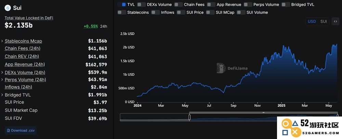Screen dimensions: 342x139
Task: Click the $39.69b FDV value
Action: click(97, 119)
